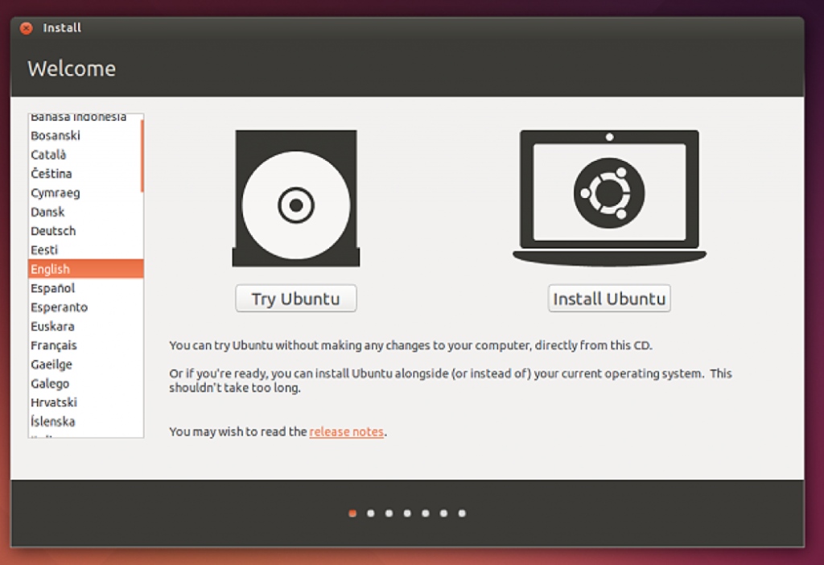The image size is (824, 565).
Task: Select Hrvatski in the language list
Action: pos(85,402)
